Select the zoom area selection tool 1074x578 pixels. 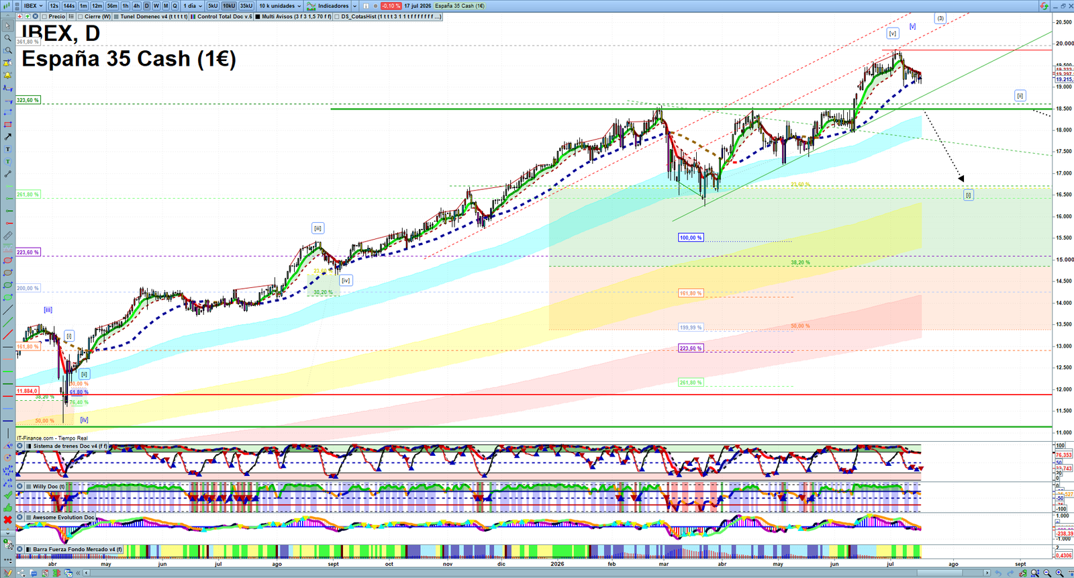[7, 50]
